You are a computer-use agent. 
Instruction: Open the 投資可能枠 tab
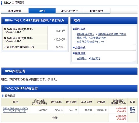click(x=96, y=11)
